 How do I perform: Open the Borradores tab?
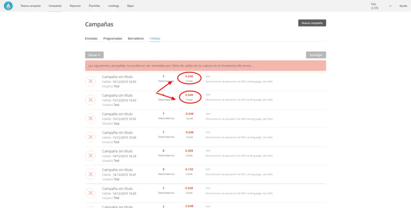(136, 39)
